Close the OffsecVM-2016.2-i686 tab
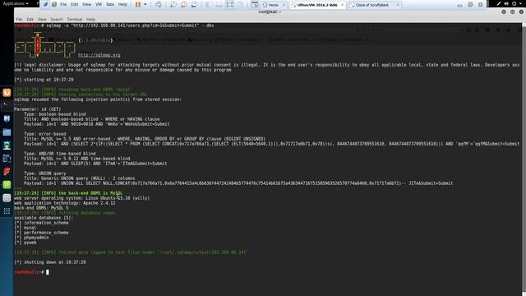The width and height of the screenshot is (526, 296). [x=342, y=5]
